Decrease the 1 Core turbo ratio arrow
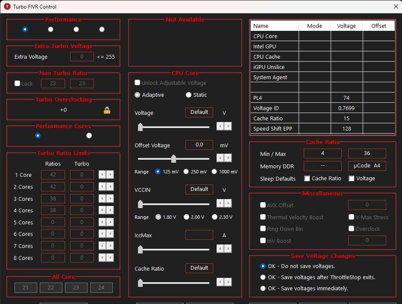 click(x=102, y=175)
